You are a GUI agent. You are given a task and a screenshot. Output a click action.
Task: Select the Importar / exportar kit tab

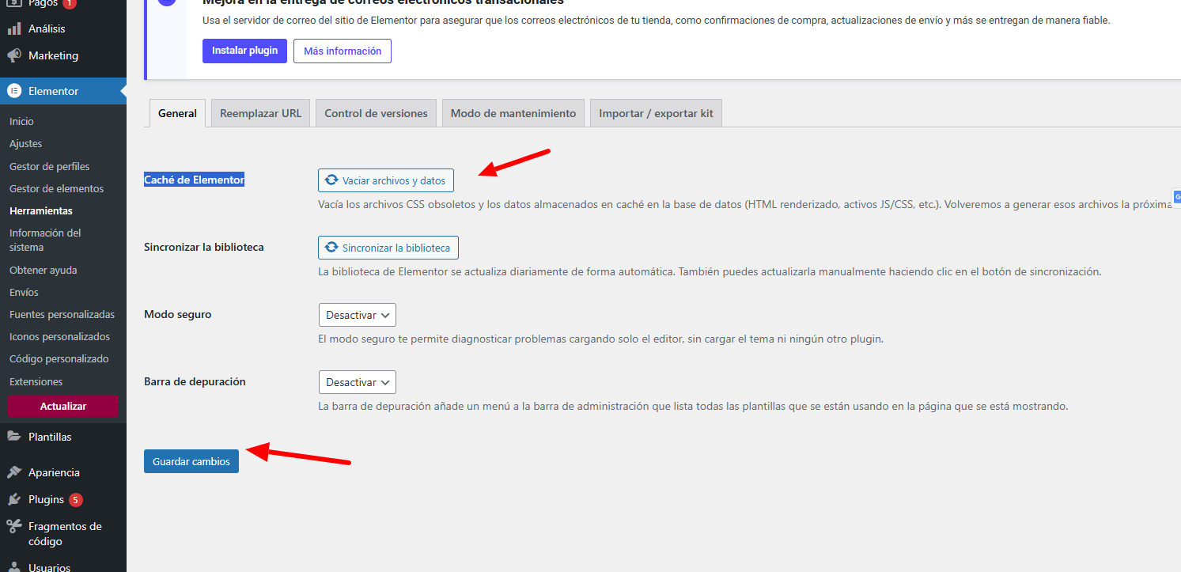point(656,113)
